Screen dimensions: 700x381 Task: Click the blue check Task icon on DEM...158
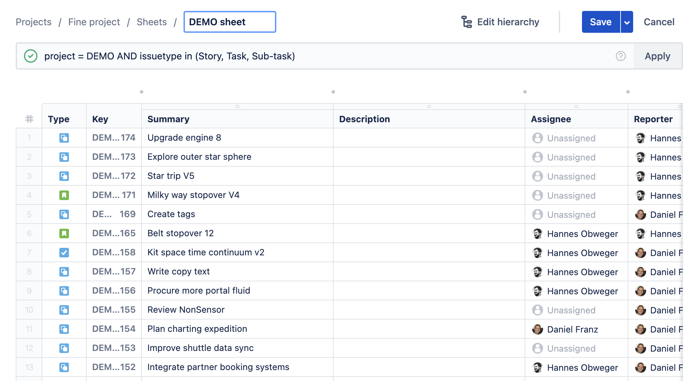pos(63,252)
